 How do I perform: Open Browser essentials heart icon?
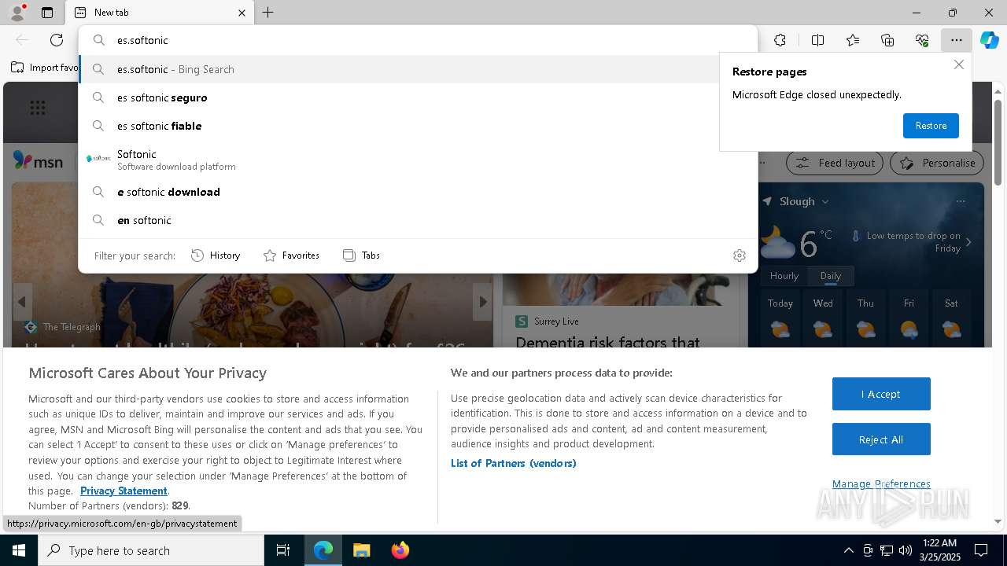coord(922,40)
